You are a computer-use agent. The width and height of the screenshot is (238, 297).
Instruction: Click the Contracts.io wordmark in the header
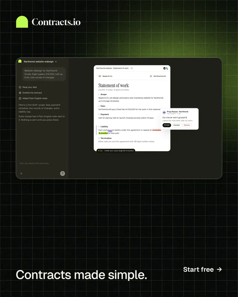point(56,22)
